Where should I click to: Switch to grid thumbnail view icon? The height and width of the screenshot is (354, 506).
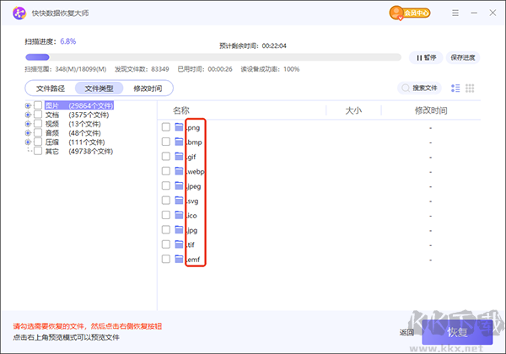pyautogui.click(x=471, y=88)
